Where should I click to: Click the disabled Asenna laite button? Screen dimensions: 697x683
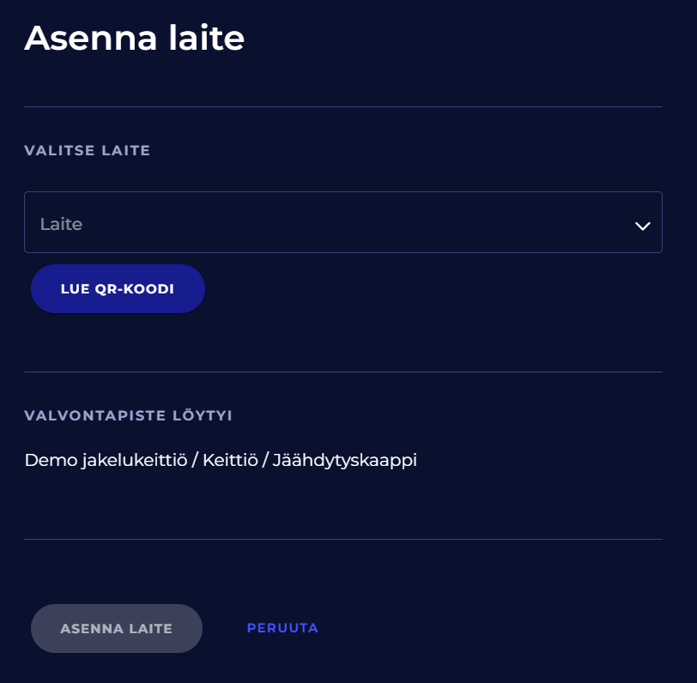[117, 629]
